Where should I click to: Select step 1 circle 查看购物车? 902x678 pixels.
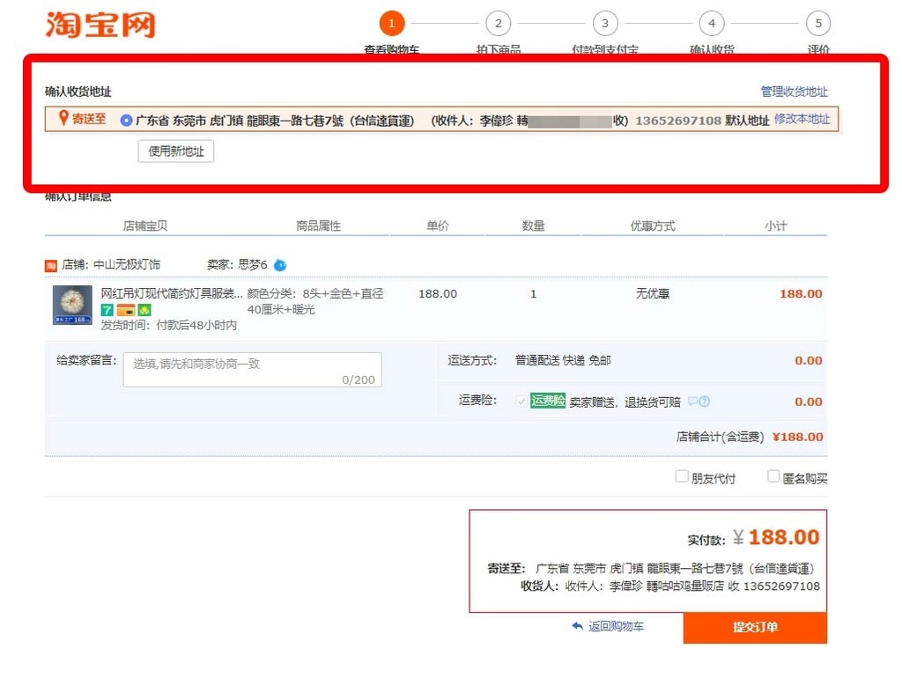tap(392, 23)
